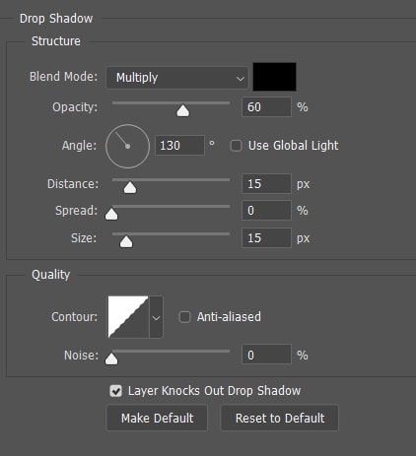Click the Distance slider handle

coord(130,188)
